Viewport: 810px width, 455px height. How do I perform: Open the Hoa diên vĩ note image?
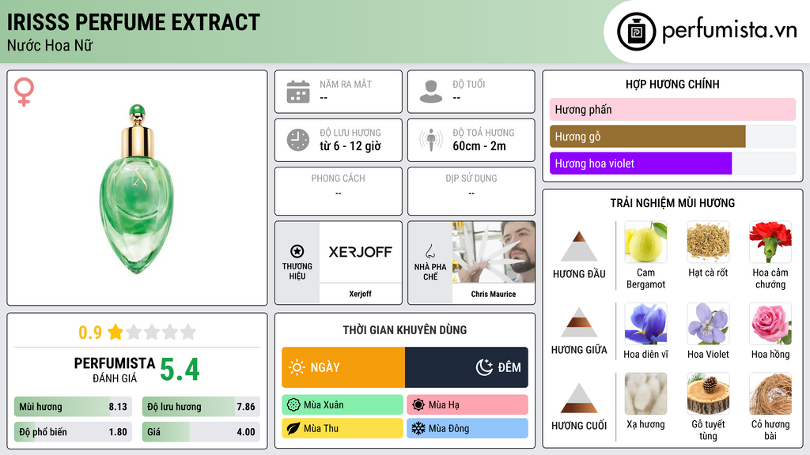[645, 324]
